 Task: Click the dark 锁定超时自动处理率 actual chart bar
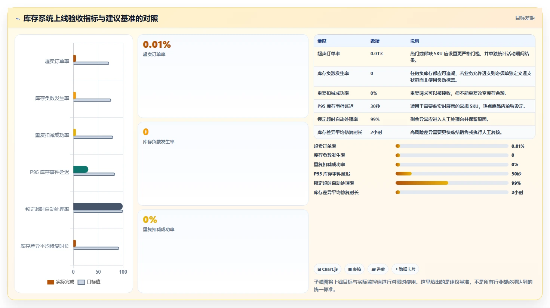pos(98,206)
